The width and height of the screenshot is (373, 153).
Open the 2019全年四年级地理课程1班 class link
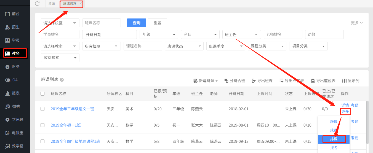(75, 141)
